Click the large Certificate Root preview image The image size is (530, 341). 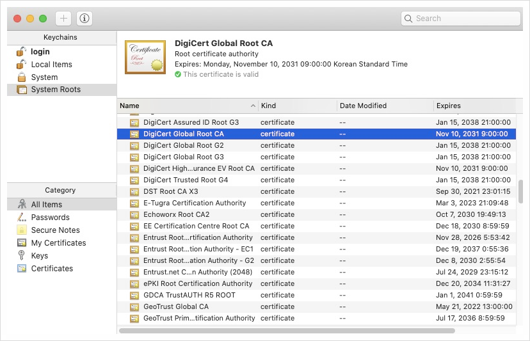[x=145, y=57]
